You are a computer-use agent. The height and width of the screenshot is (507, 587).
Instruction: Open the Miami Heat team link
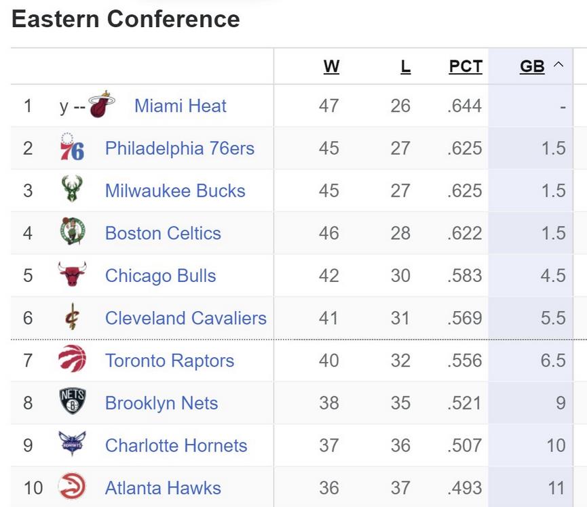tap(181, 106)
